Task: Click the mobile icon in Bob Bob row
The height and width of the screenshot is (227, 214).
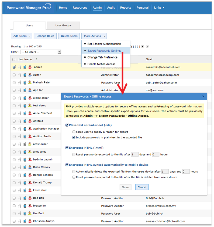Action: click(25, 198)
